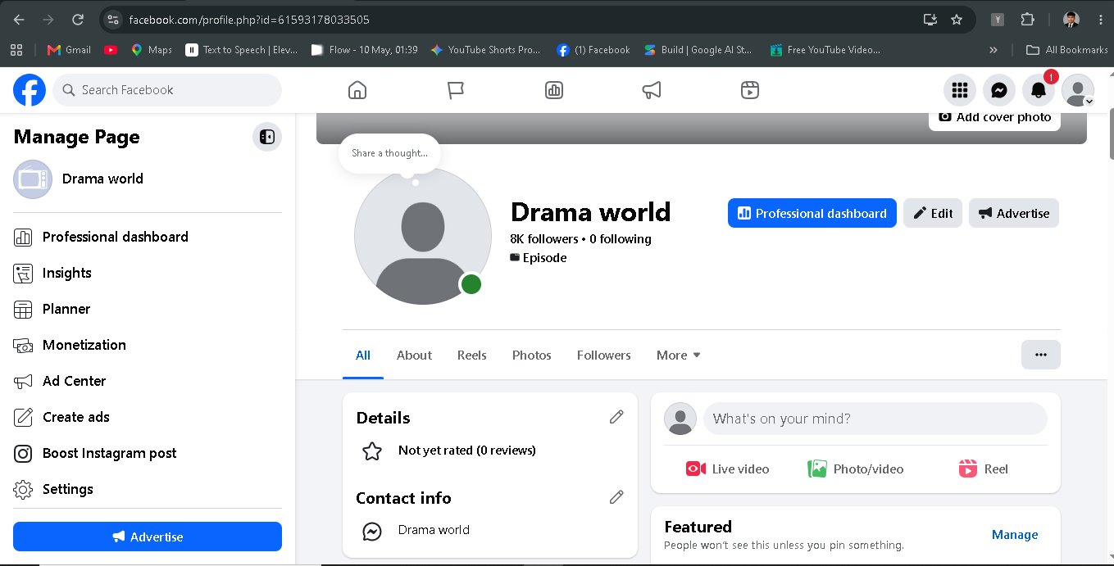Click the green active status dot
Image resolution: width=1114 pixels, height=566 pixels.
pyautogui.click(x=471, y=284)
